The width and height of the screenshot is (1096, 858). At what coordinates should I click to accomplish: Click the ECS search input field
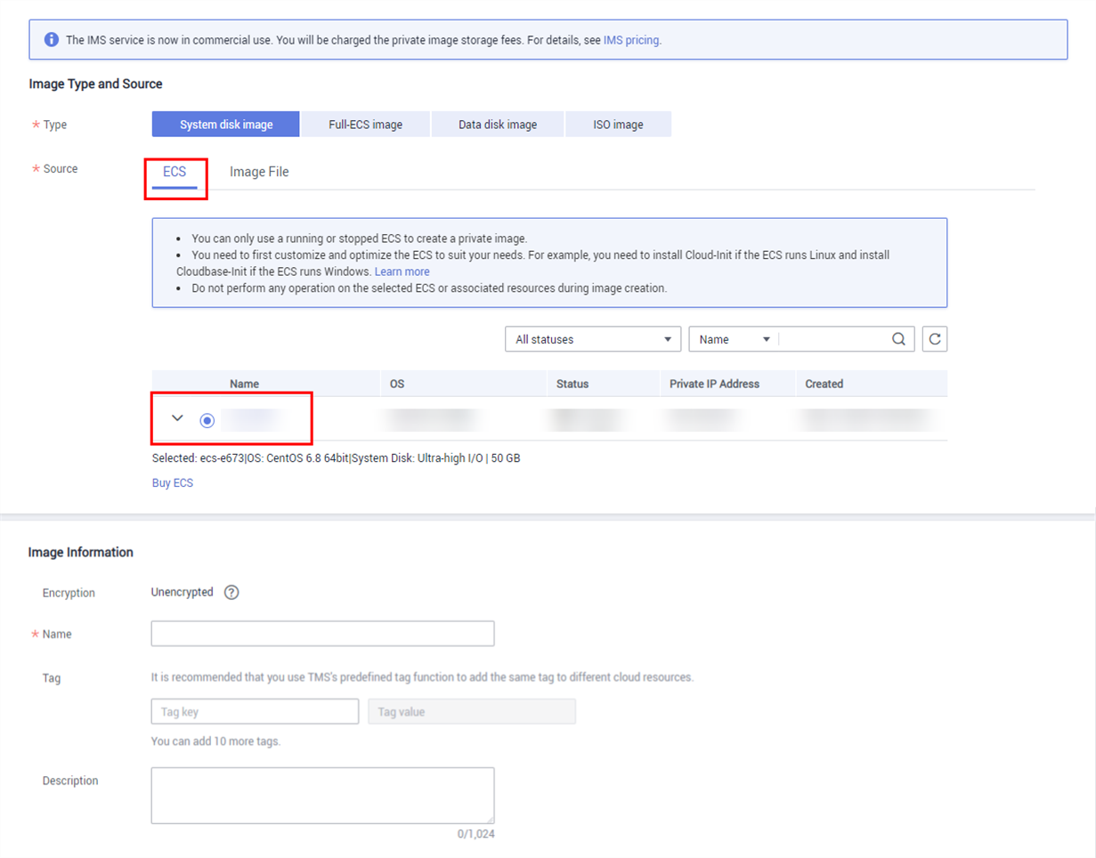tap(832, 339)
